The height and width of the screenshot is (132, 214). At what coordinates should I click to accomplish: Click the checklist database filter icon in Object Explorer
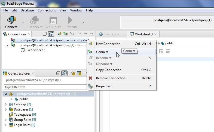[73, 73]
